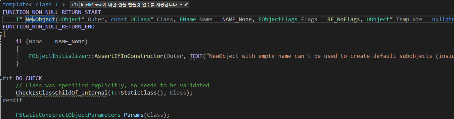Image resolution: width=454 pixels, height=119 pixels.
Task: Click the AssertIfInConstructor function call
Action: (x=129, y=56)
